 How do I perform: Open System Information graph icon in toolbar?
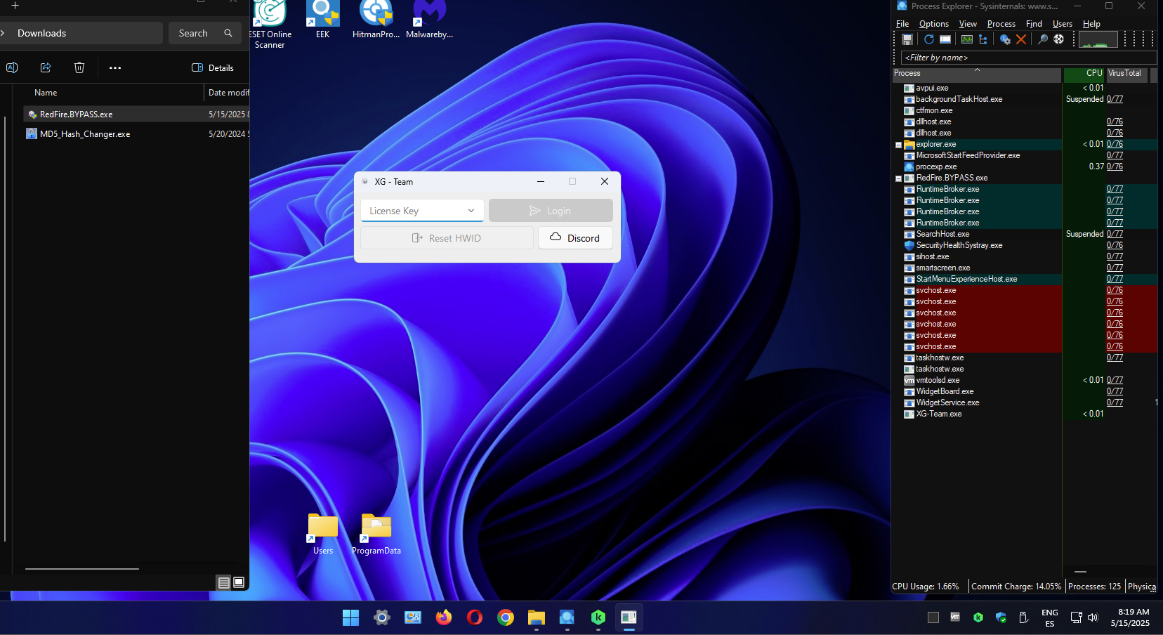967,39
